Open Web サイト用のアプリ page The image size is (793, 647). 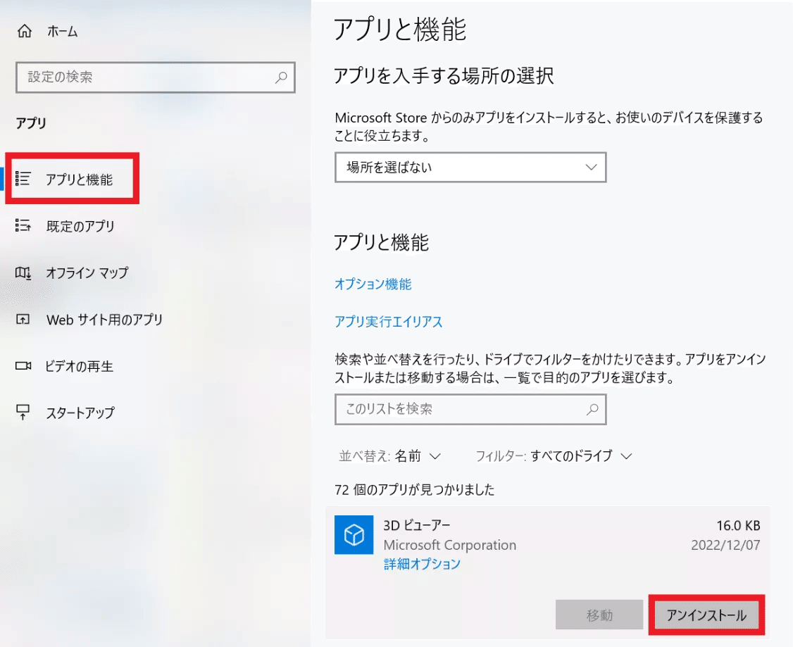pos(104,320)
